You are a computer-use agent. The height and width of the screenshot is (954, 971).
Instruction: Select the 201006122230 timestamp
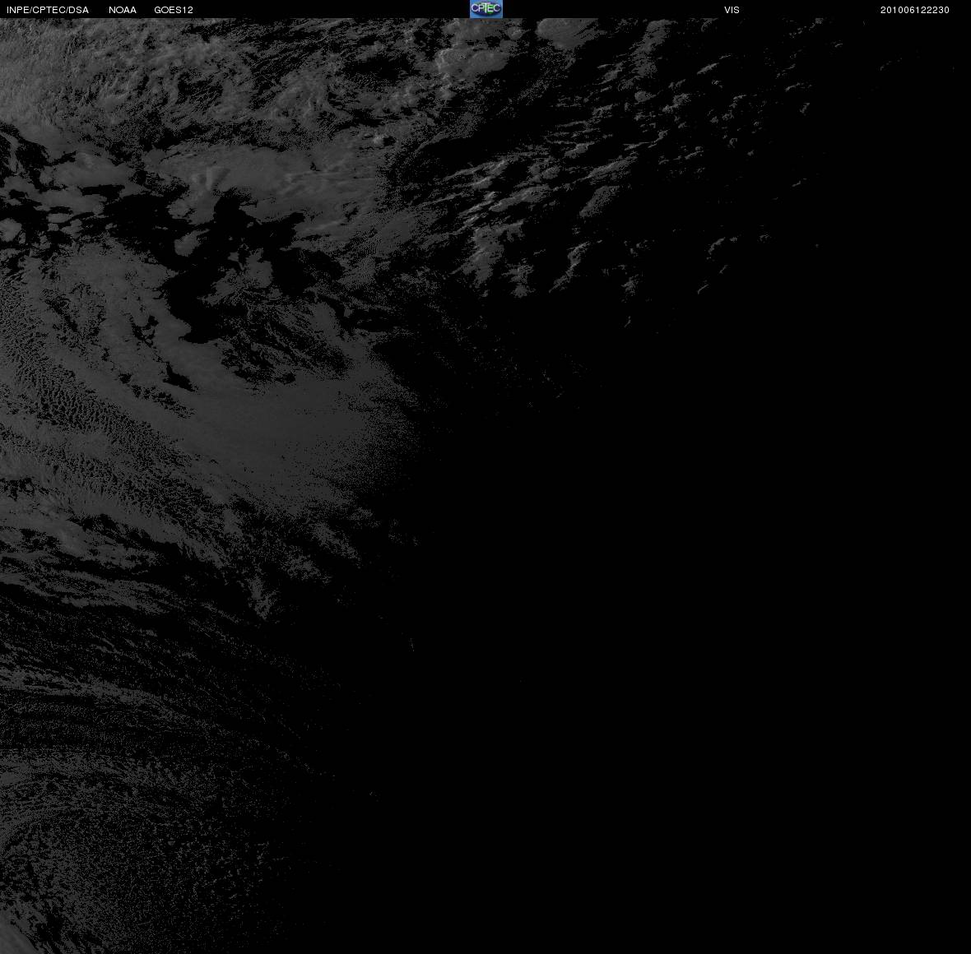(915, 10)
